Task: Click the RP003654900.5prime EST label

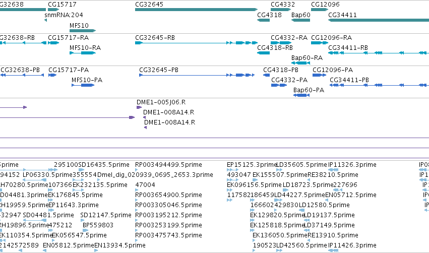Action: pos(168,195)
